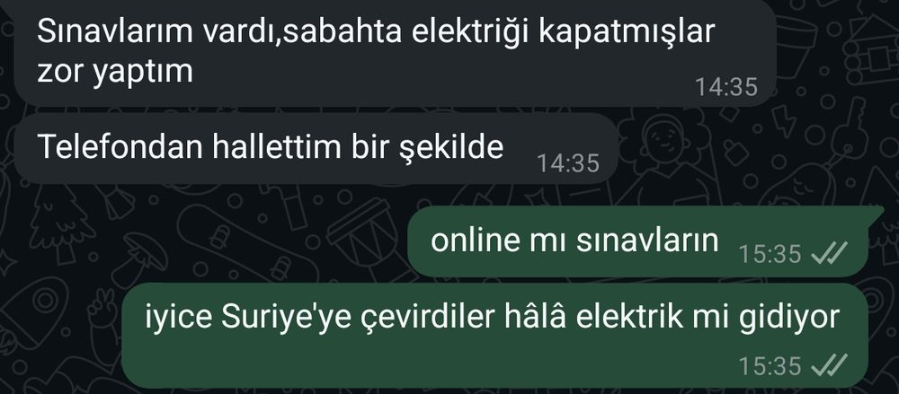Click the word "Telefondan" in the second message
The image size is (899, 394).
pyautogui.click(x=120, y=146)
